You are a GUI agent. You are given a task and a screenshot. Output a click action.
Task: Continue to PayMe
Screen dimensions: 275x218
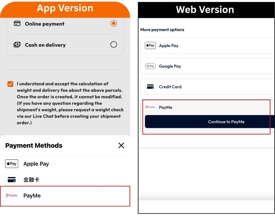tap(209, 122)
